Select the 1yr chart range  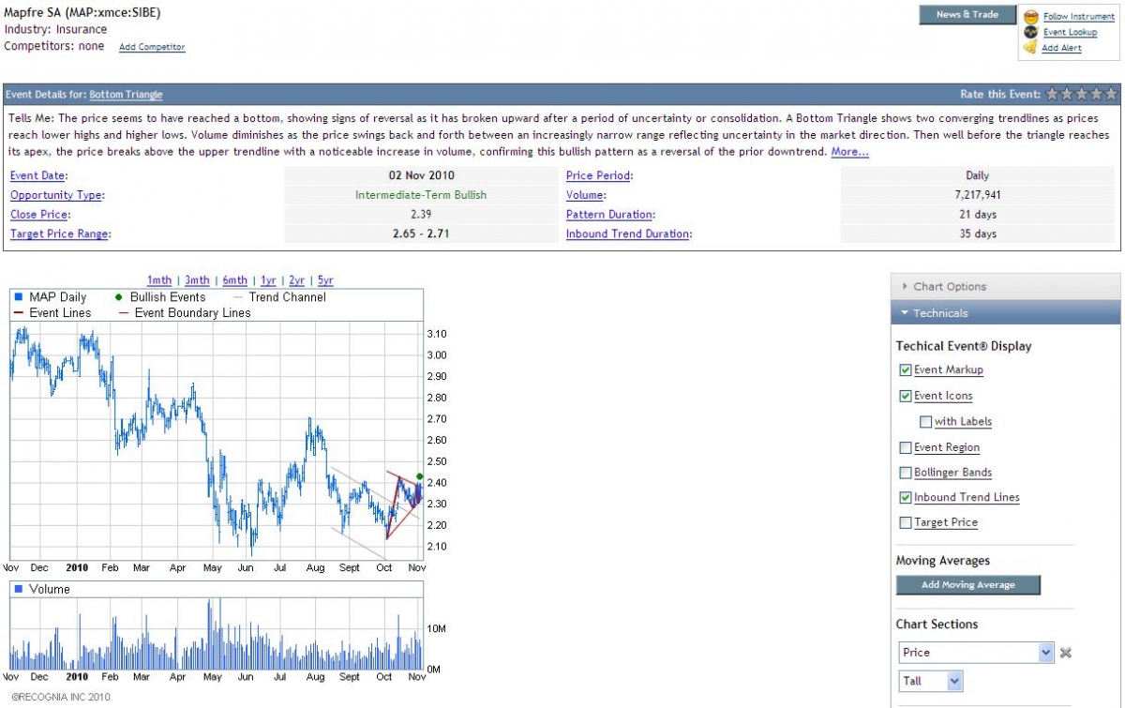[x=268, y=280]
